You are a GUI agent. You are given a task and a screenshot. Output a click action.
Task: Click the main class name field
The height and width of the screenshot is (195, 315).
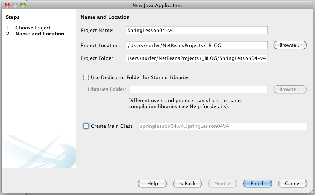pos(223,126)
